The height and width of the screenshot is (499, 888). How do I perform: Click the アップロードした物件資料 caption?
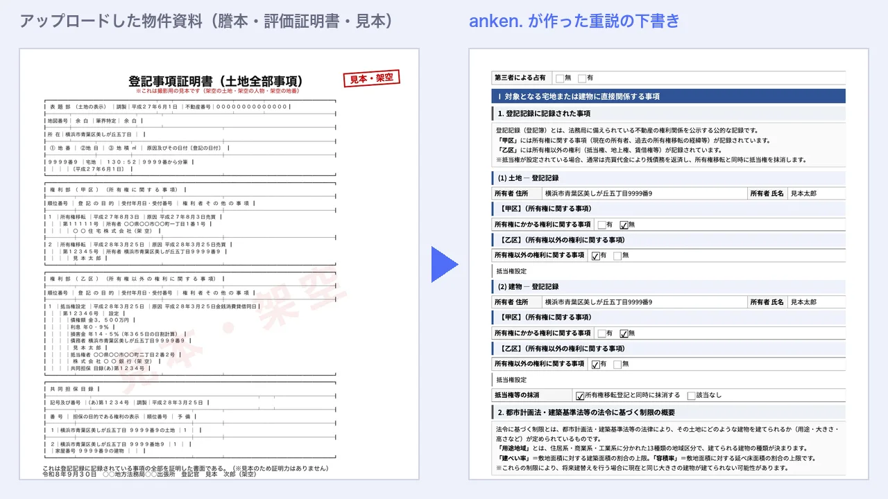pyautogui.click(x=207, y=21)
